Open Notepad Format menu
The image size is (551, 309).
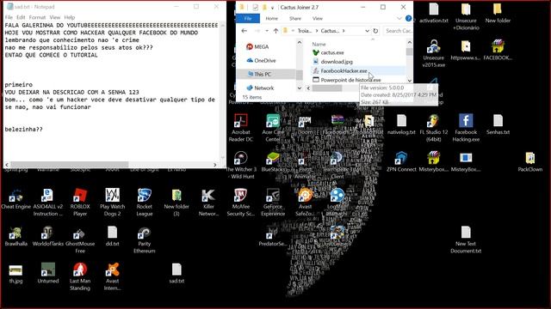click(x=37, y=17)
